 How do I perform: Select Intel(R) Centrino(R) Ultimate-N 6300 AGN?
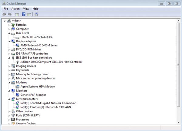pos(46,107)
